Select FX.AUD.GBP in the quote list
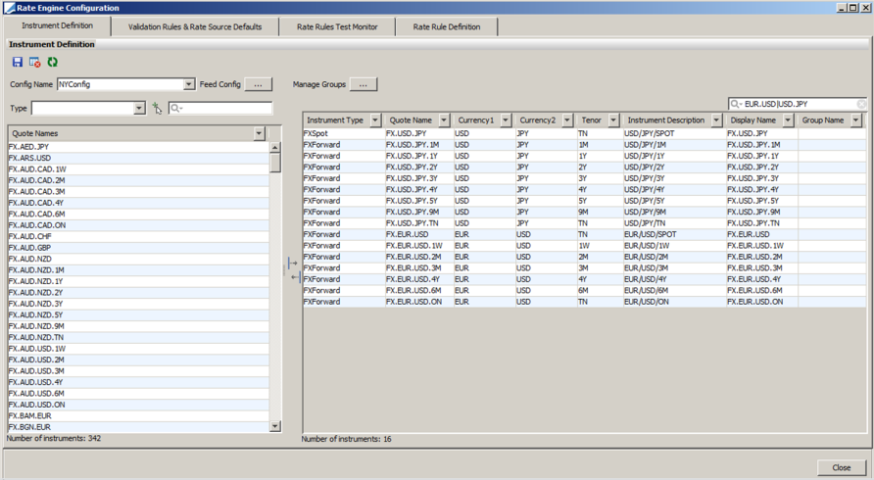This screenshot has width=874, height=480. coord(138,248)
